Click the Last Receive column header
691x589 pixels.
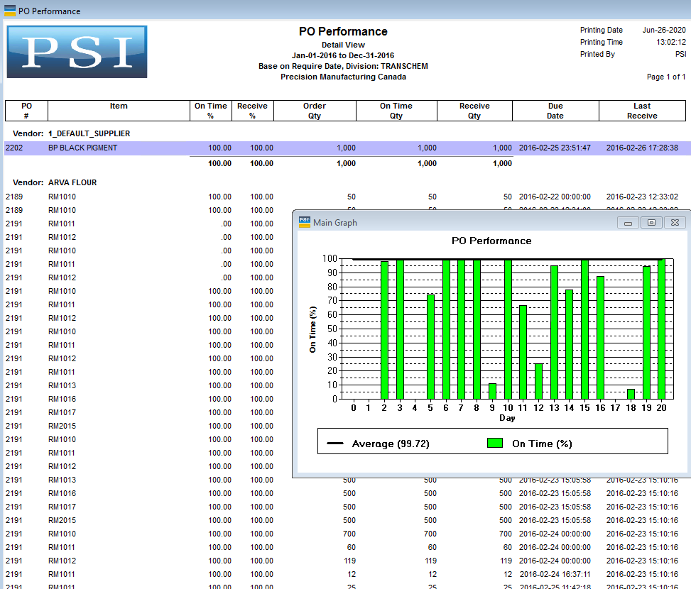[642, 111]
